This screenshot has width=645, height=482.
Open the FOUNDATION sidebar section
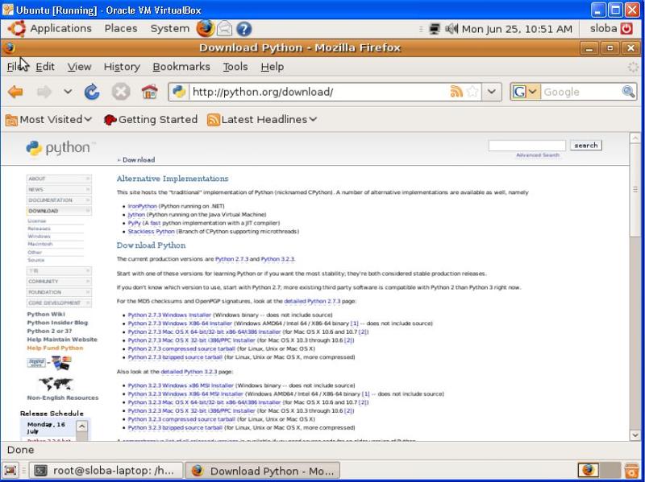tap(59, 292)
